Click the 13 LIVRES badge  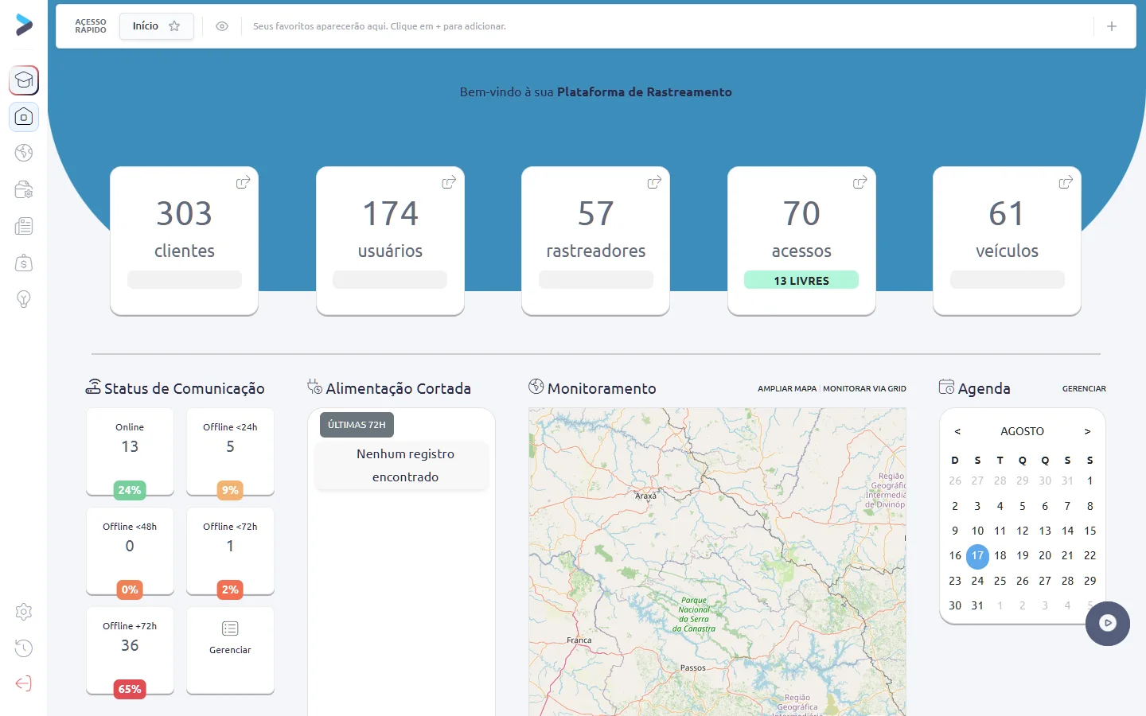click(801, 280)
